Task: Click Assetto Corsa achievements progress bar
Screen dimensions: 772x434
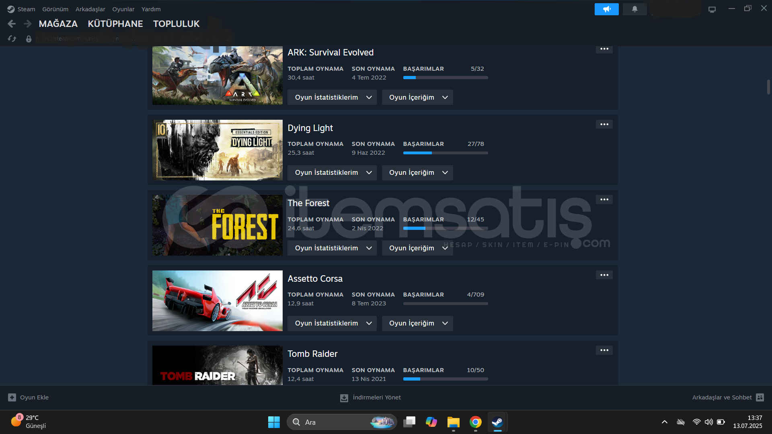Action: click(x=446, y=304)
